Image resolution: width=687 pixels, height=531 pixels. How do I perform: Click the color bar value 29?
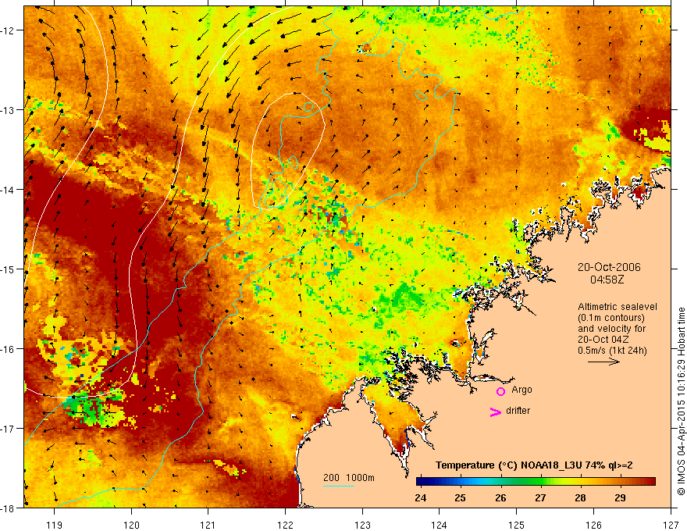(x=620, y=497)
